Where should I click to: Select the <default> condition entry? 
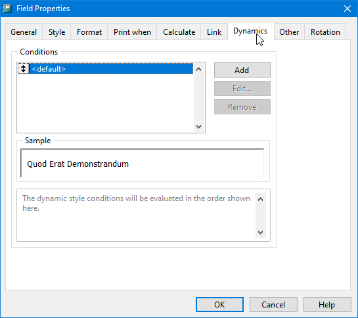pyautogui.click(x=111, y=69)
